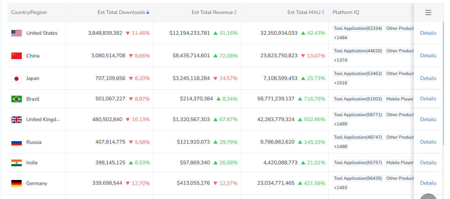The height and width of the screenshot is (199, 450).
Task: Click the Russia flag icon
Action: (x=17, y=142)
